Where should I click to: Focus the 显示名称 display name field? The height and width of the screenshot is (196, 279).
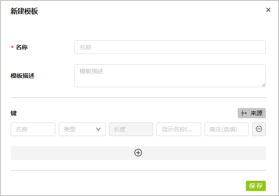(179, 129)
